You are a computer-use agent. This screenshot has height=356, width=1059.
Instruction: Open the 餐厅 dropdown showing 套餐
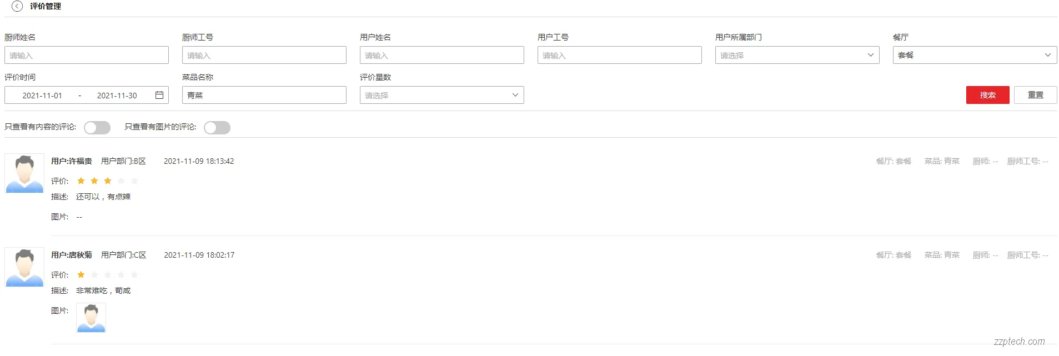(x=975, y=55)
